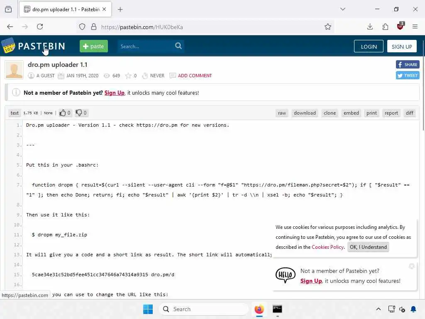Focus the Pastebin search field
425x319 pixels.
pyautogui.click(x=147, y=46)
